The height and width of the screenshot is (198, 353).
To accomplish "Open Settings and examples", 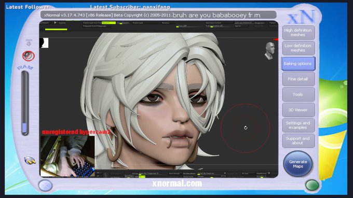I will point(298,125).
